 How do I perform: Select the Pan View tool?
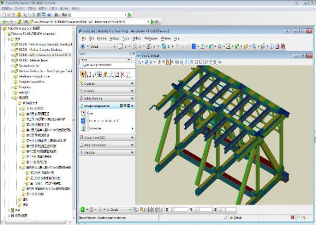(186, 62)
